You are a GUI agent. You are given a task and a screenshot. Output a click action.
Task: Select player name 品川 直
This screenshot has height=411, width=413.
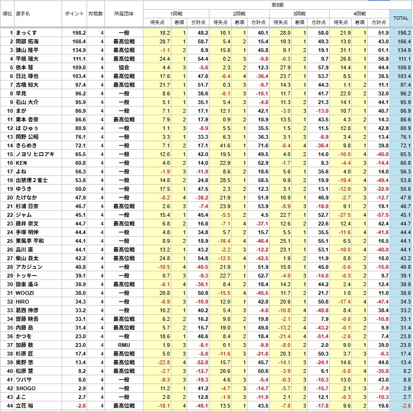(25, 250)
